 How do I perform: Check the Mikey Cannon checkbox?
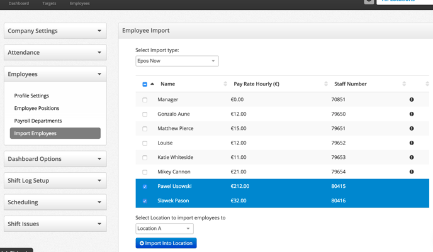145,172
